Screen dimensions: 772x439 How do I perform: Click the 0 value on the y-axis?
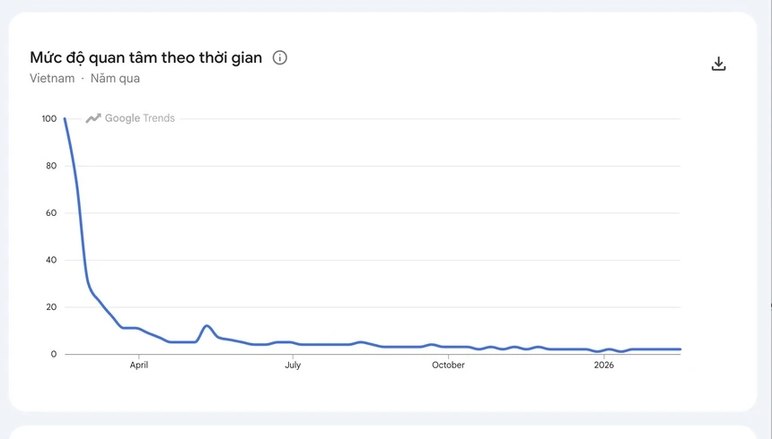tap(53, 354)
